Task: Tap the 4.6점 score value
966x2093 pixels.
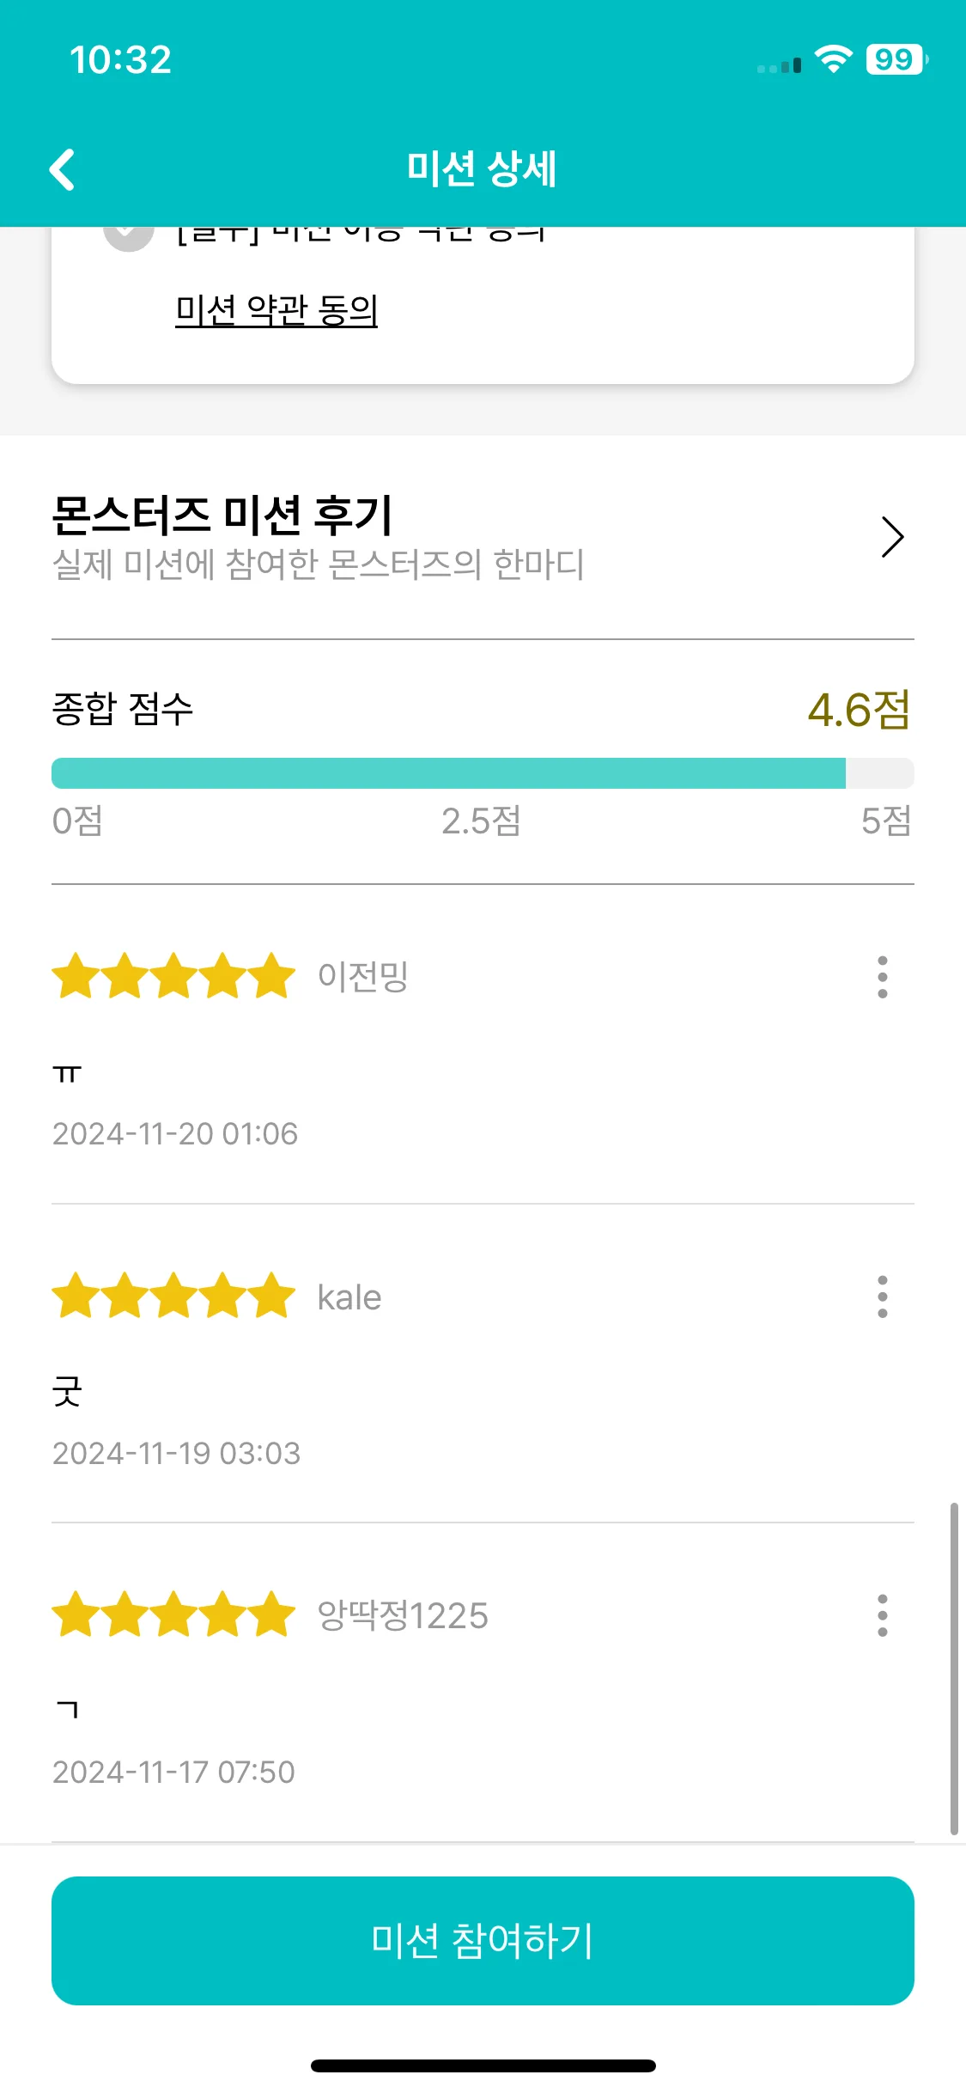Action: [x=859, y=711]
